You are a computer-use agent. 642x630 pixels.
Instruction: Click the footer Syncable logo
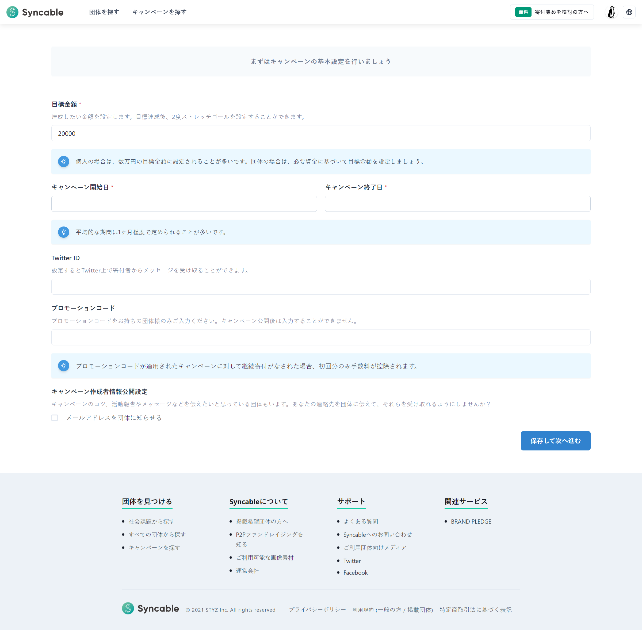[x=150, y=608]
